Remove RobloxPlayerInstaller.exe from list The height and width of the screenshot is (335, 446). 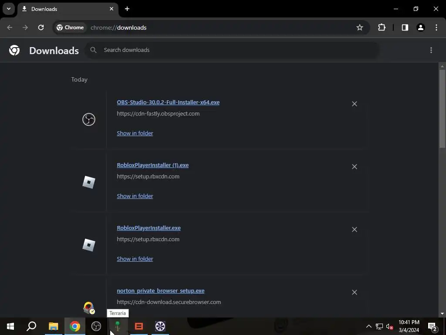[x=355, y=229]
